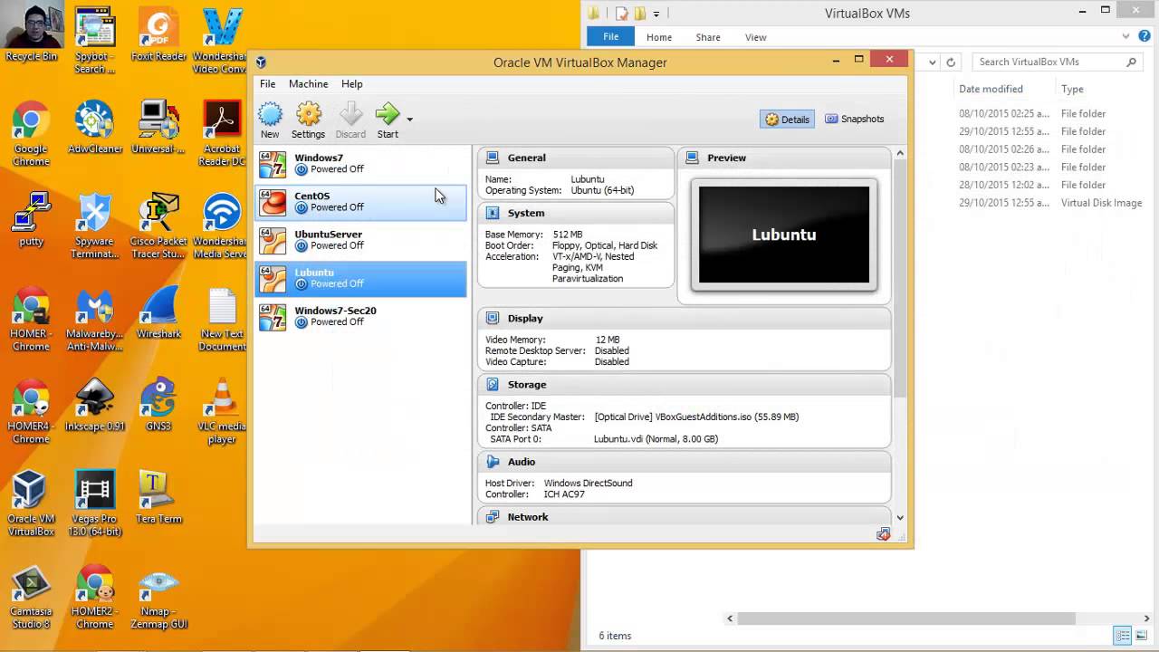Open the Cisco Packet Tracer desktop icon
The image size is (1159, 652).
click(158, 226)
